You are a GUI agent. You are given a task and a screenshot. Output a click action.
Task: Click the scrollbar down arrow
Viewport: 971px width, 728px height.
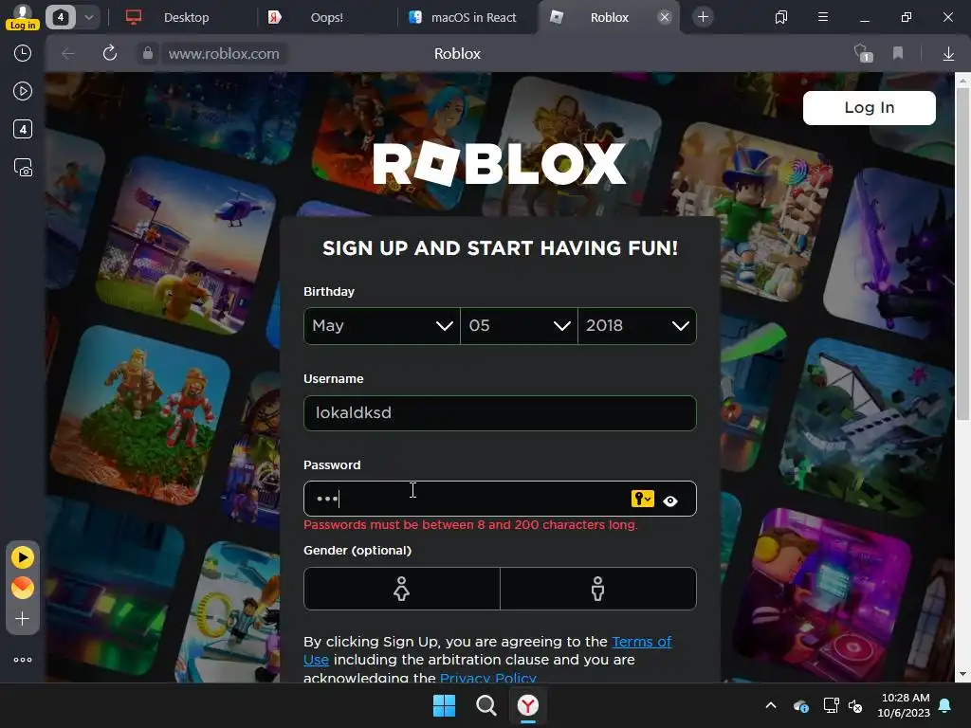pyautogui.click(x=962, y=674)
